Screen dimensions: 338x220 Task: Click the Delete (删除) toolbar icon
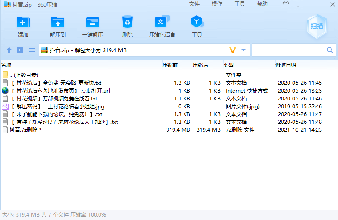(127, 22)
